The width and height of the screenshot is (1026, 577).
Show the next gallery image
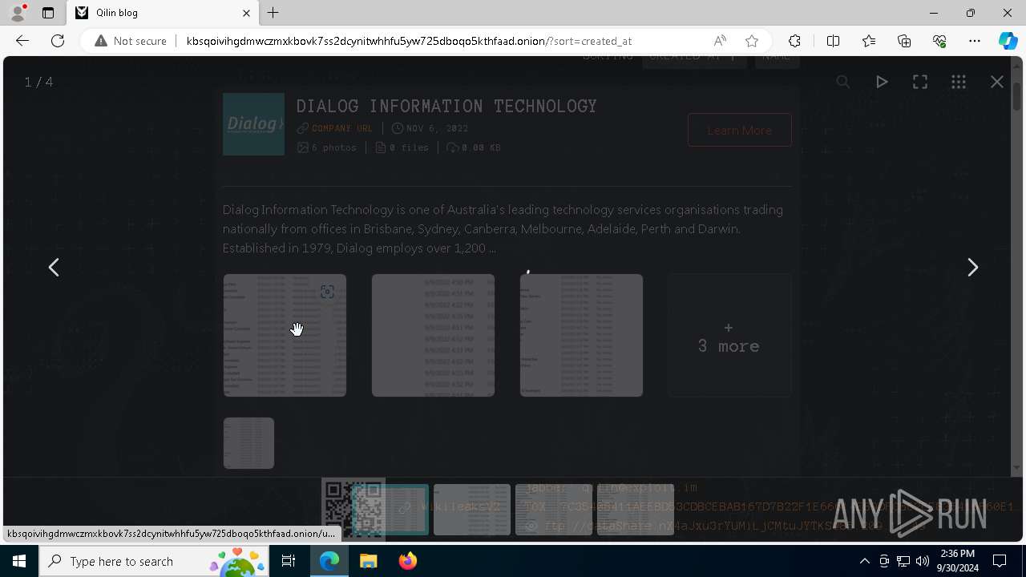point(972,267)
